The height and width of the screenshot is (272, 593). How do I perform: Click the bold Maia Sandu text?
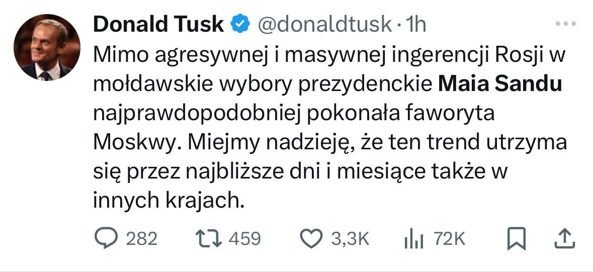click(500, 84)
